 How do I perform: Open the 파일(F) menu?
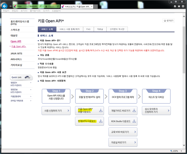(6, 11)
